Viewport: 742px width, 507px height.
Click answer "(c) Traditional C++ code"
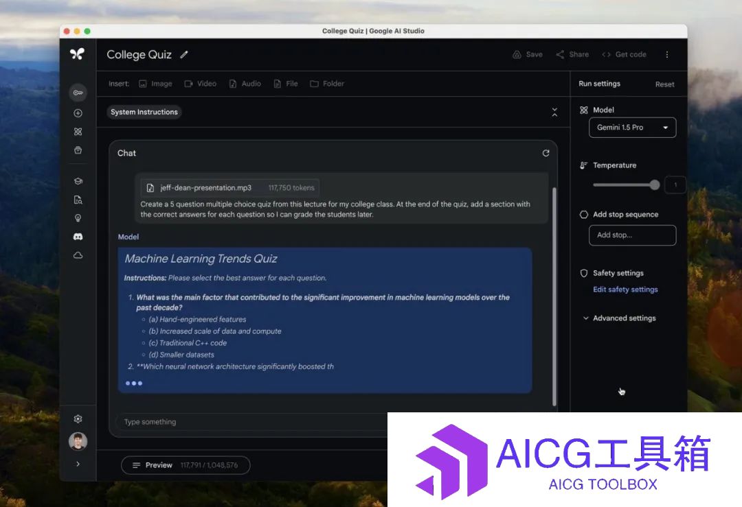pyautogui.click(x=188, y=343)
